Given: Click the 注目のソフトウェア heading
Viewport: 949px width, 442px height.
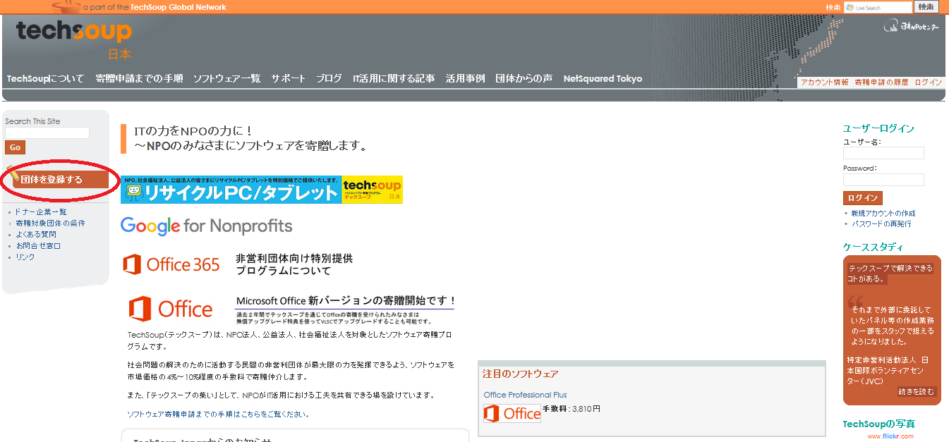Looking at the screenshot, I should click(520, 374).
